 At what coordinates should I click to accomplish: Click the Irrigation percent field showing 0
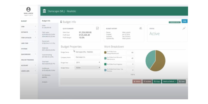[x=130, y=64]
